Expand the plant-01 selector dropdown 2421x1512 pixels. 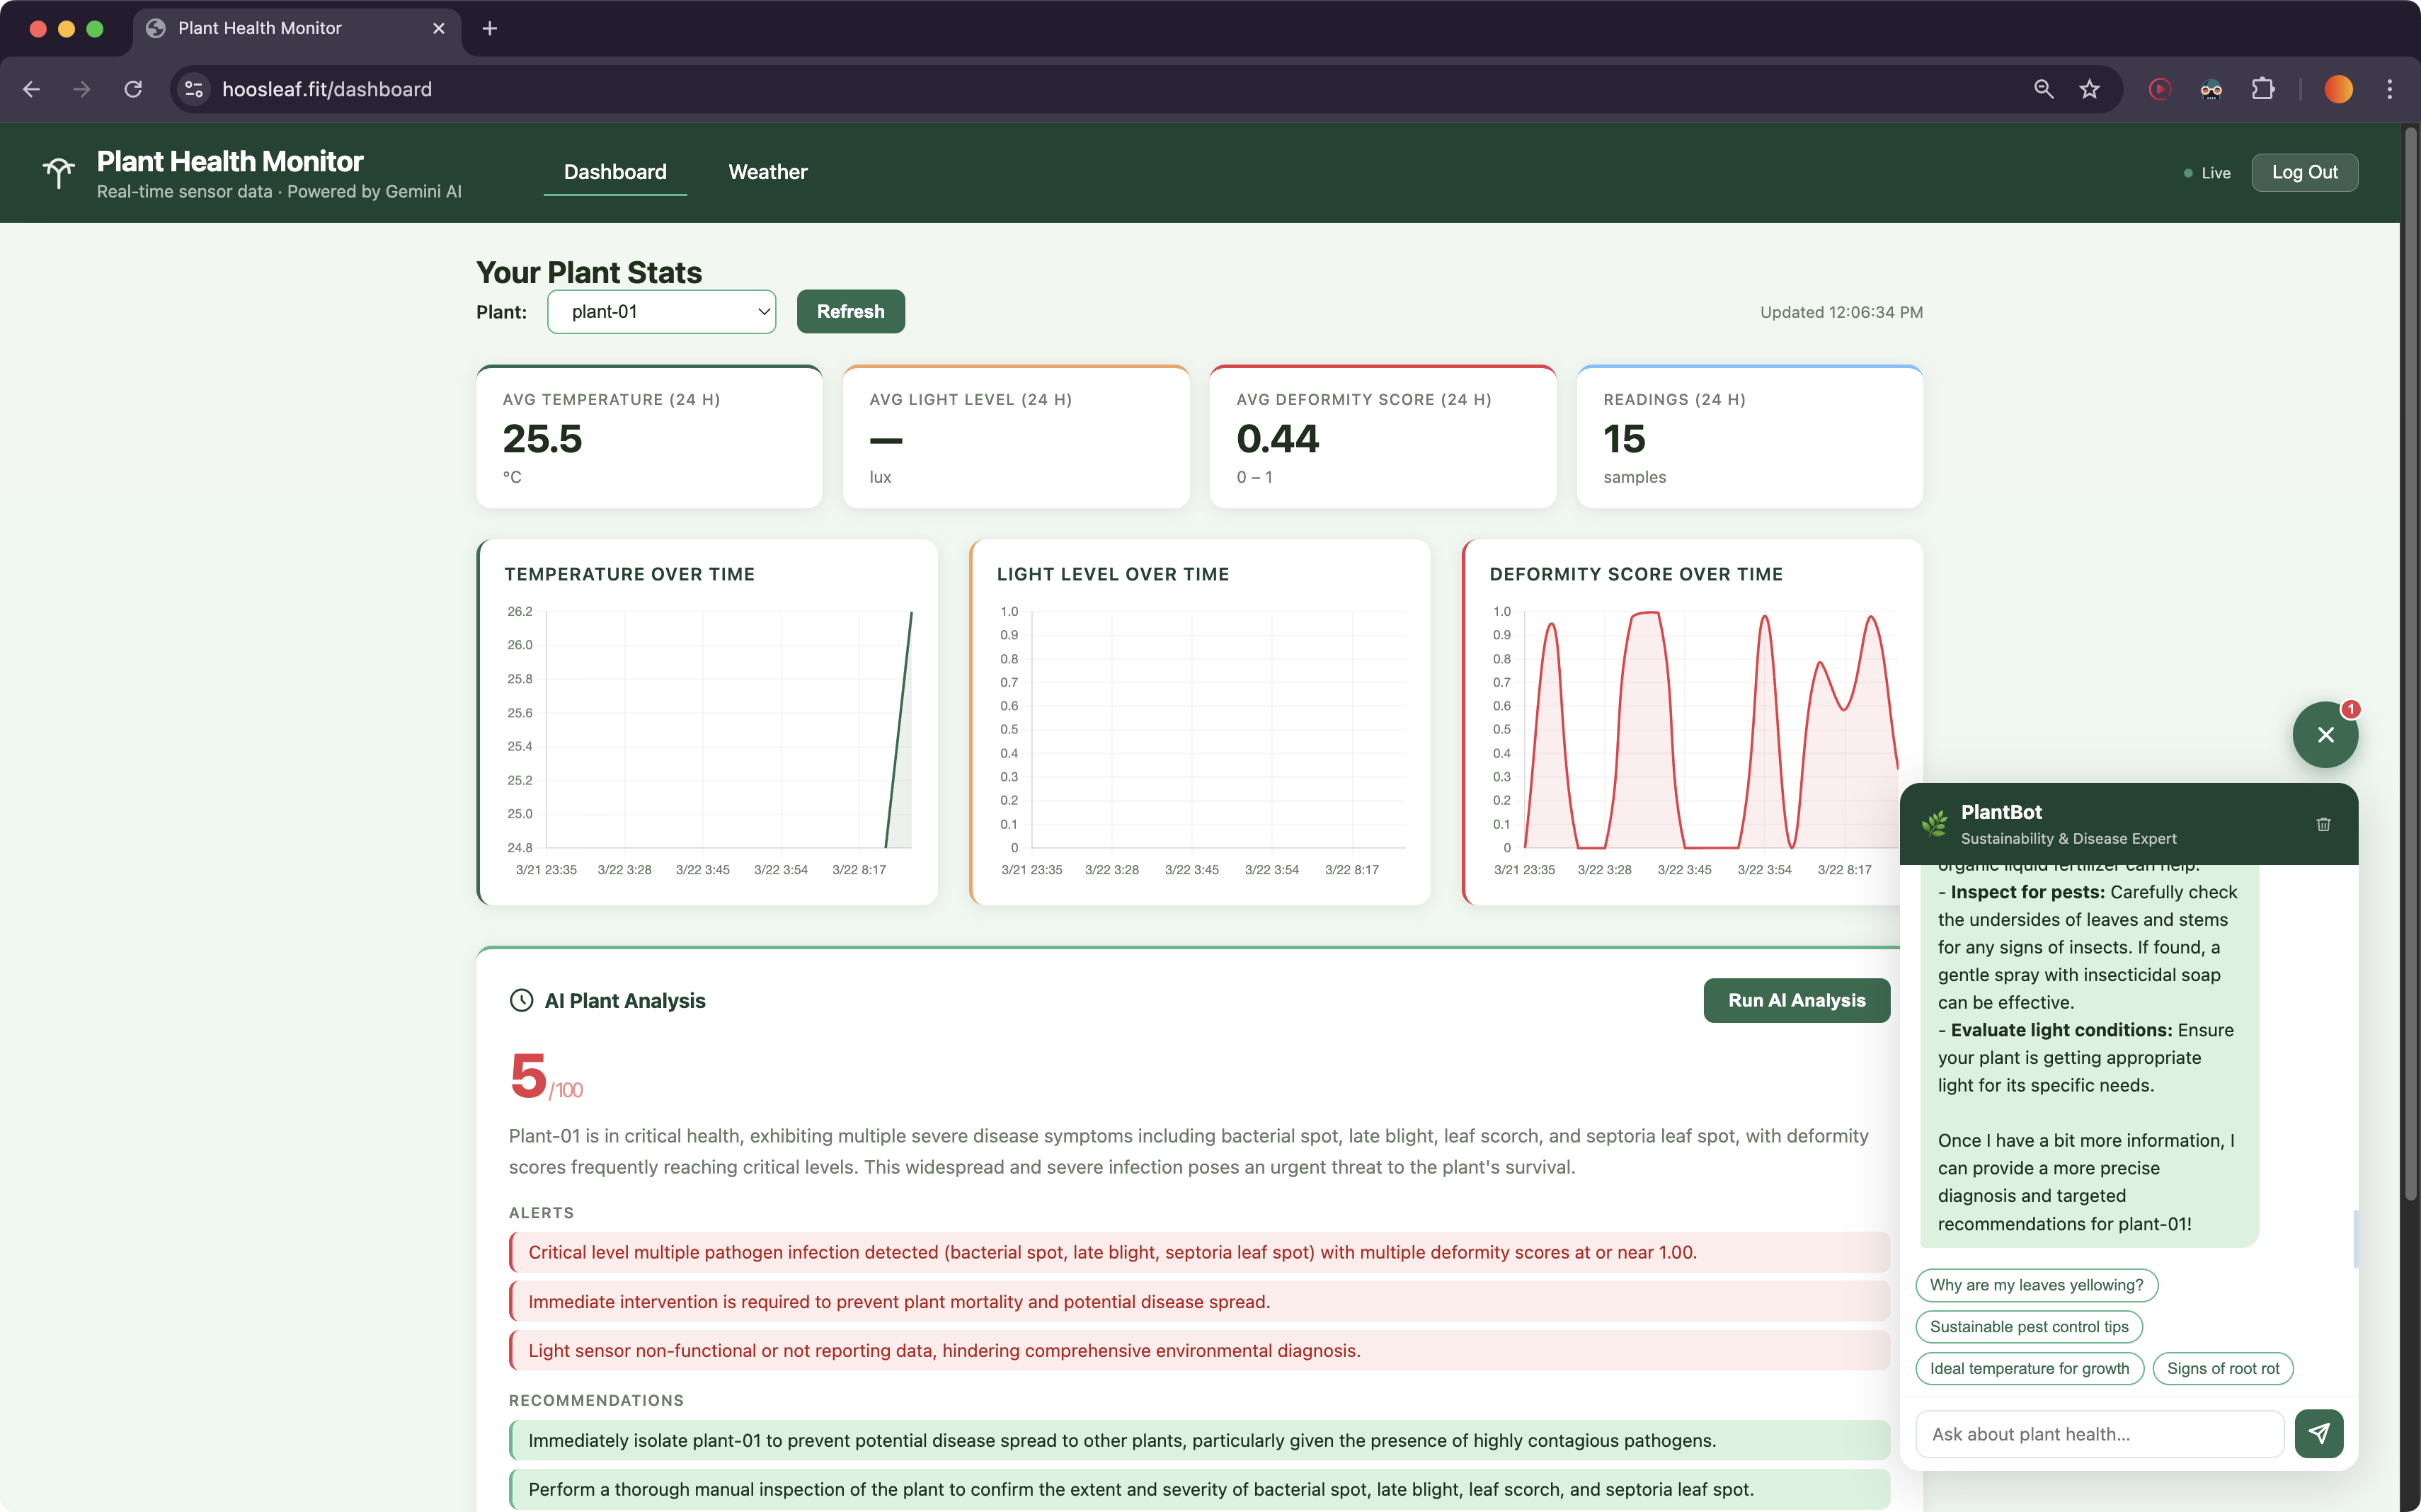pos(661,312)
